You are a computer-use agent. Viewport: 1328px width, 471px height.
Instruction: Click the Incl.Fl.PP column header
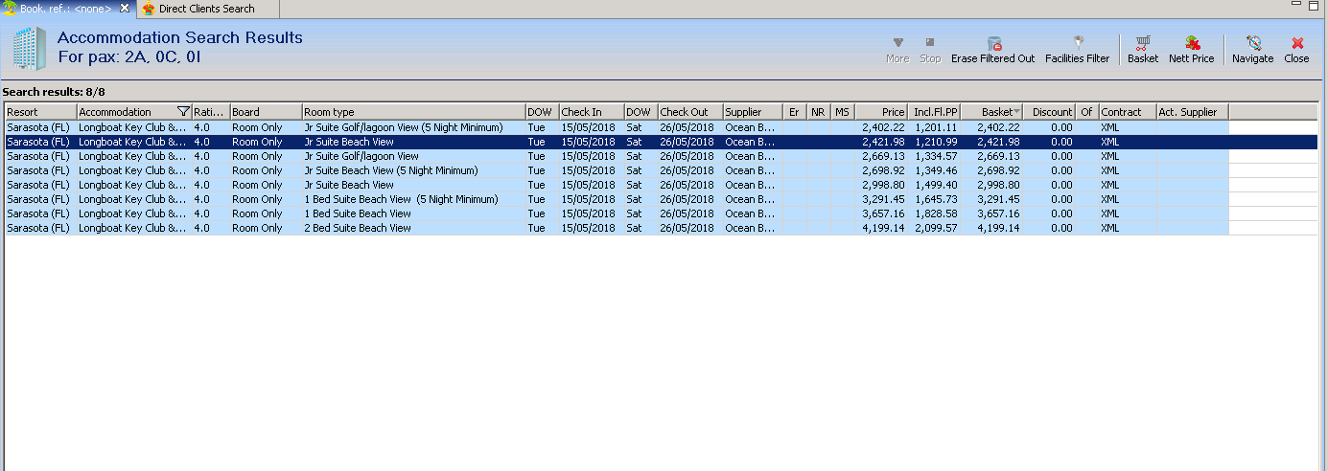(935, 112)
